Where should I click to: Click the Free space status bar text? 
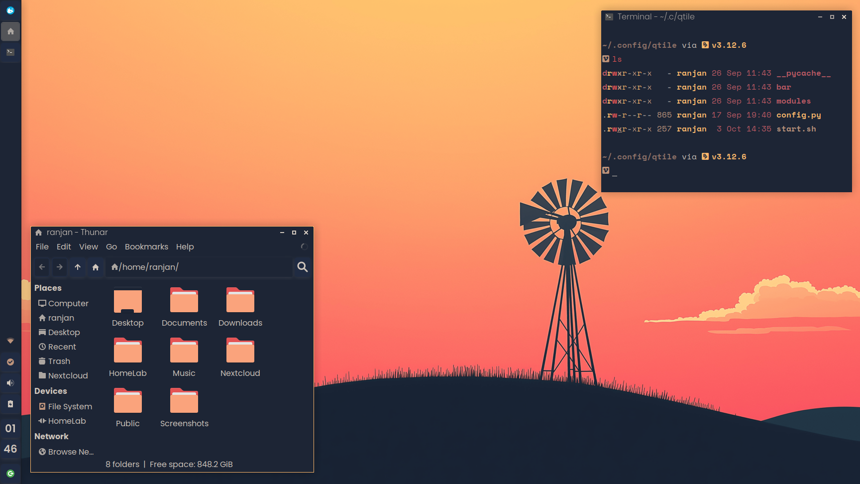[x=191, y=464]
